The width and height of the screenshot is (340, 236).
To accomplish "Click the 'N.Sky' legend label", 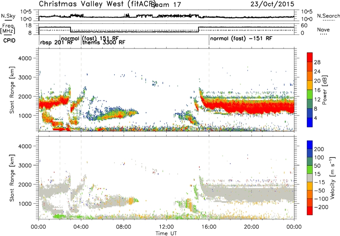I will pos(8,16).
